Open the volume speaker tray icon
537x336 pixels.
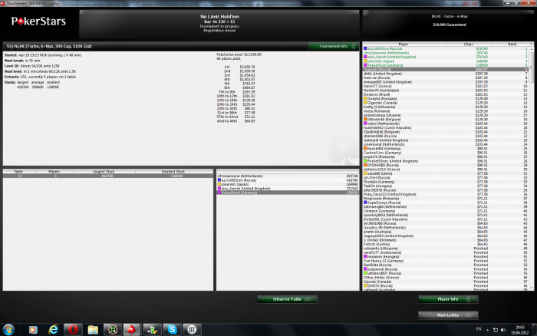503,330
